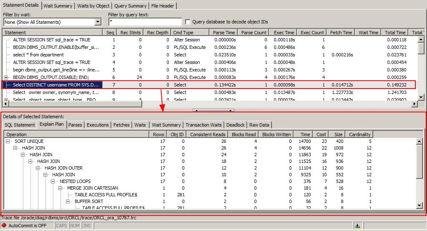Open the Raw Data tab
This screenshot has width=427, height=231.
pyautogui.click(x=259, y=125)
